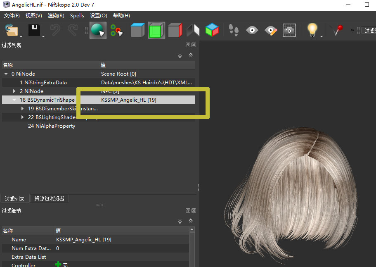Click the Load file toolbar icon
Screen dimensions: 376x267
[x=12, y=30]
